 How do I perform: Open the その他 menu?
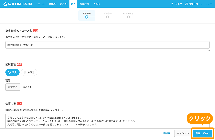pos(97,4)
